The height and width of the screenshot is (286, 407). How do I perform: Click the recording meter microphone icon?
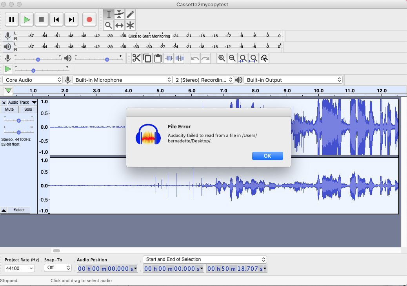click(8, 36)
